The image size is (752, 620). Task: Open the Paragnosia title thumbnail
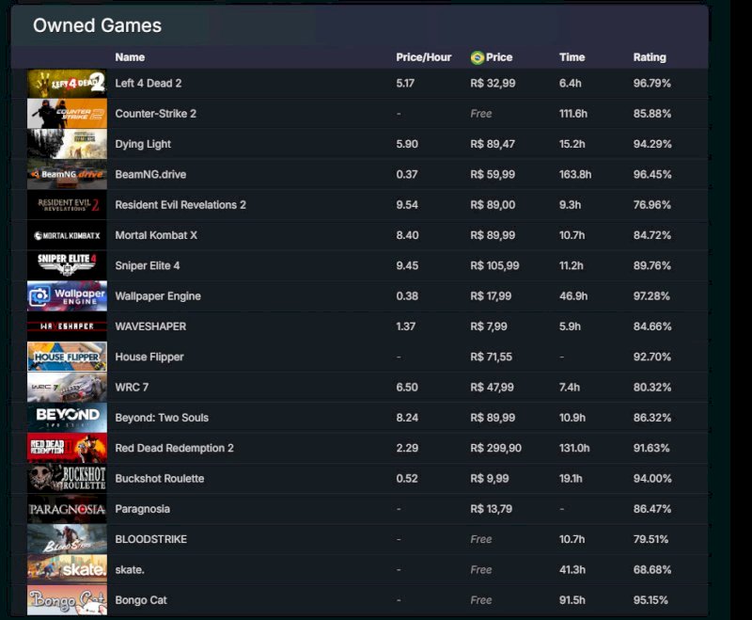point(67,509)
